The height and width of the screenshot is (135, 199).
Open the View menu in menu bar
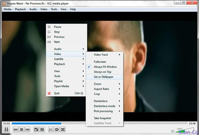[63, 9]
